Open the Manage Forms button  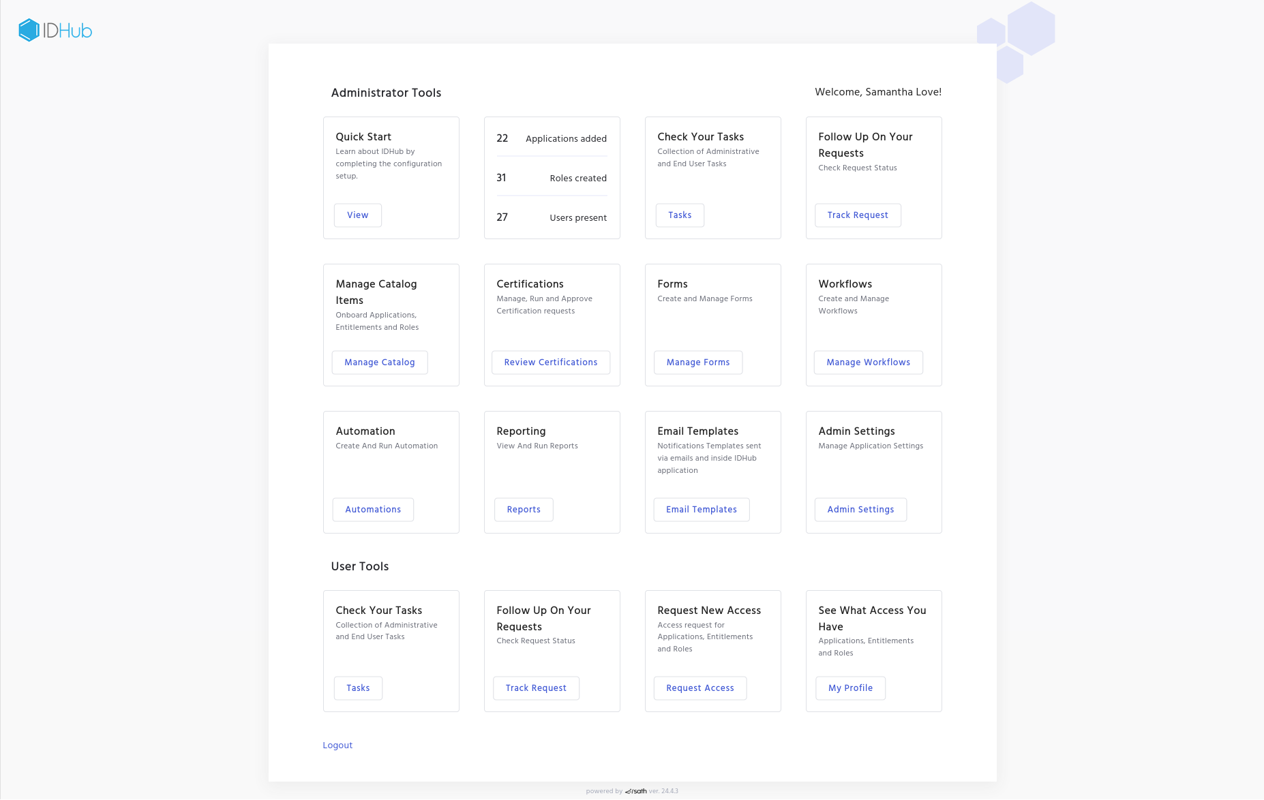[x=698, y=363]
